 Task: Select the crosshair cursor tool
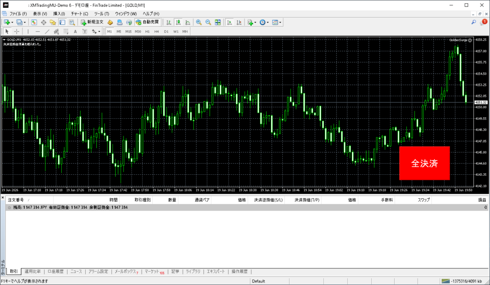17,31
